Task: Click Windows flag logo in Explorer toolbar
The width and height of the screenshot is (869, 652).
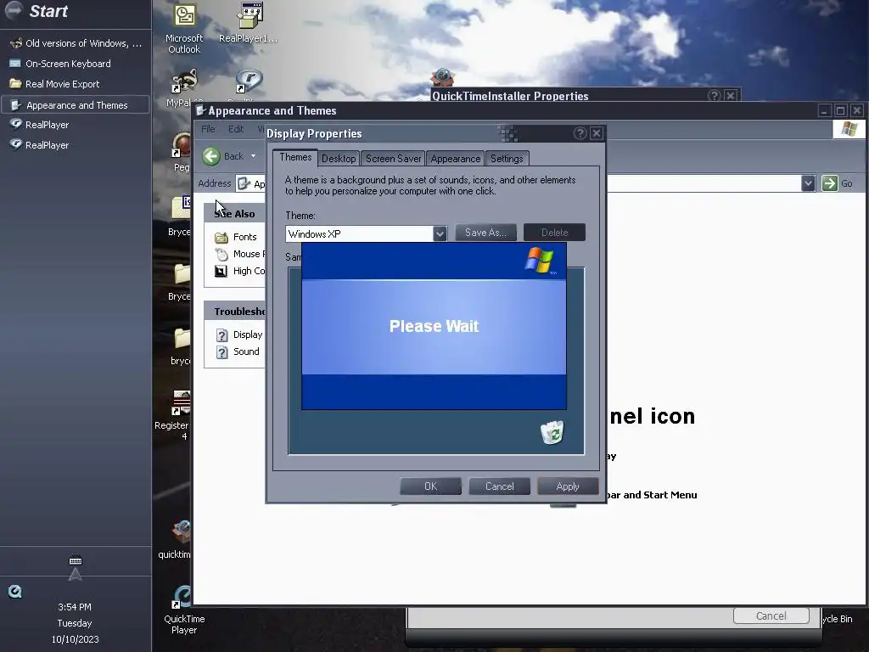Action: coord(849,129)
